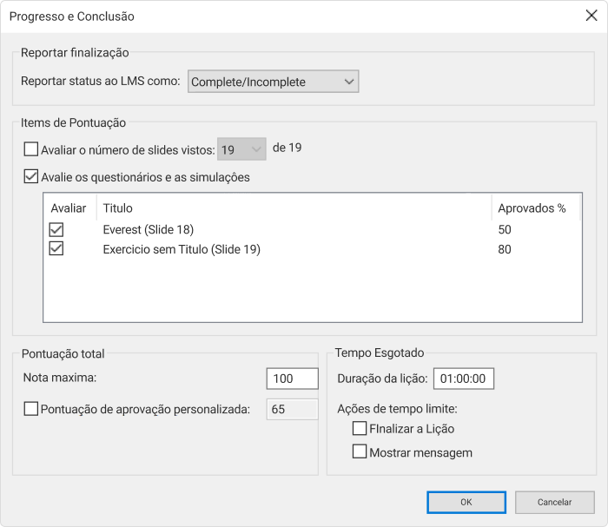Select the Exercicio sem Titulo (Slide 19) title
This screenshot has height=527, width=608.
(182, 249)
